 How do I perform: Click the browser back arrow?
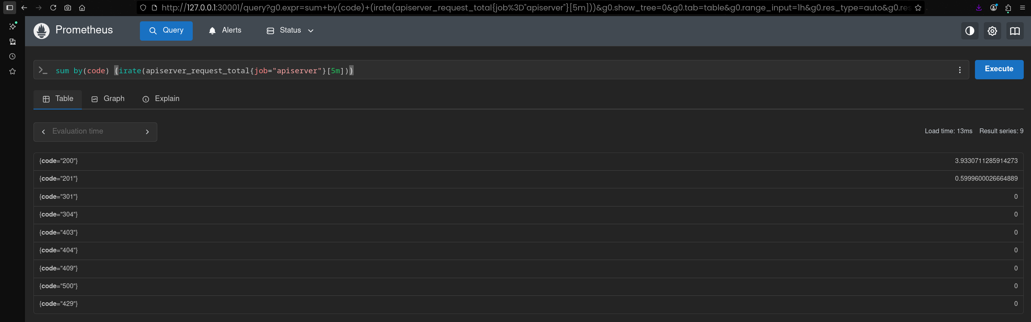(x=24, y=8)
